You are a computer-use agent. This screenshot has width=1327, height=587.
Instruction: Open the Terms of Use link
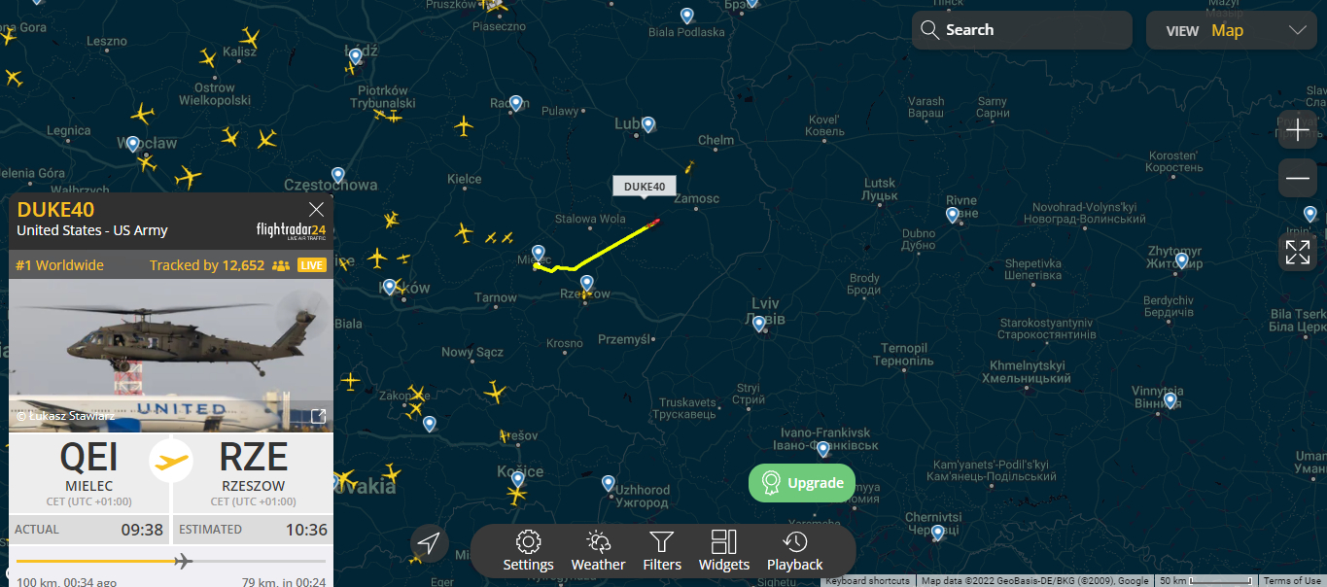pyautogui.click(x=1292, y=581)
